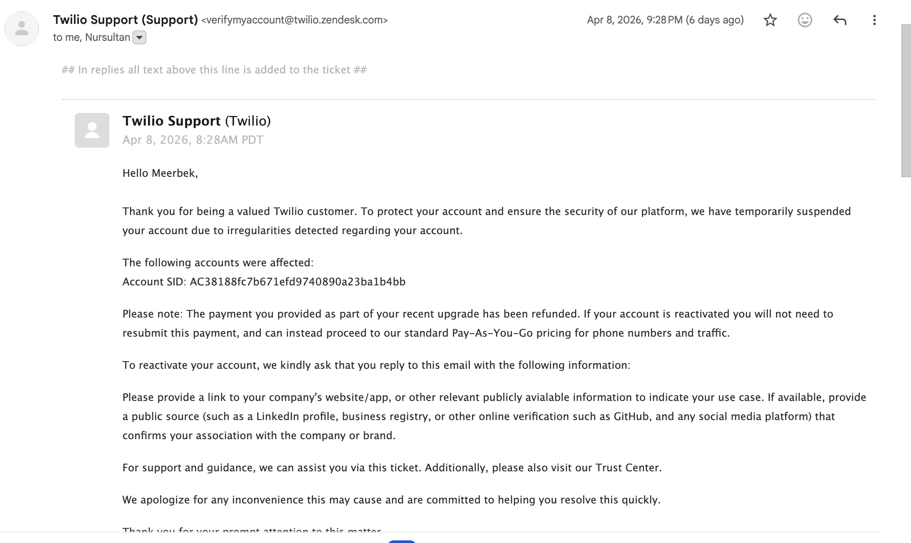Viewport: 911px width, 543px height.
Task: Click the vertical scrollbar thumb on right
Action: point(906,101)
